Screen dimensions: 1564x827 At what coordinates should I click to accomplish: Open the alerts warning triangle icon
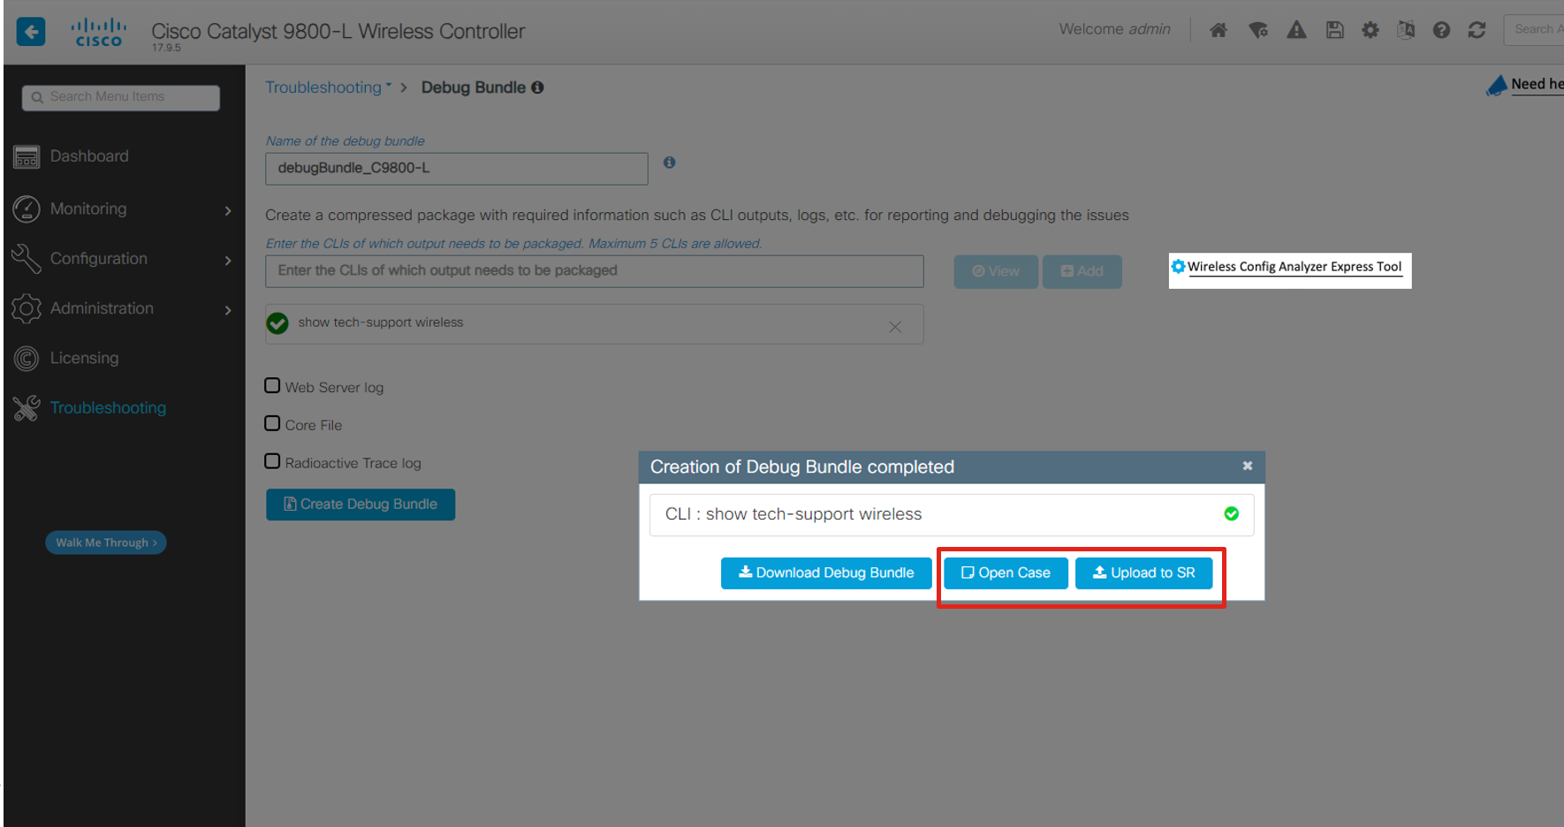tap(1296, 30)
